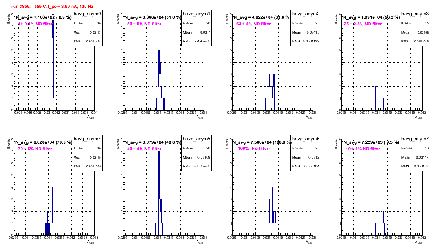Click the tallest histogram bar in havg_asym3 plot
Viewport: 437px width, 250px height.
coord(378,73)
